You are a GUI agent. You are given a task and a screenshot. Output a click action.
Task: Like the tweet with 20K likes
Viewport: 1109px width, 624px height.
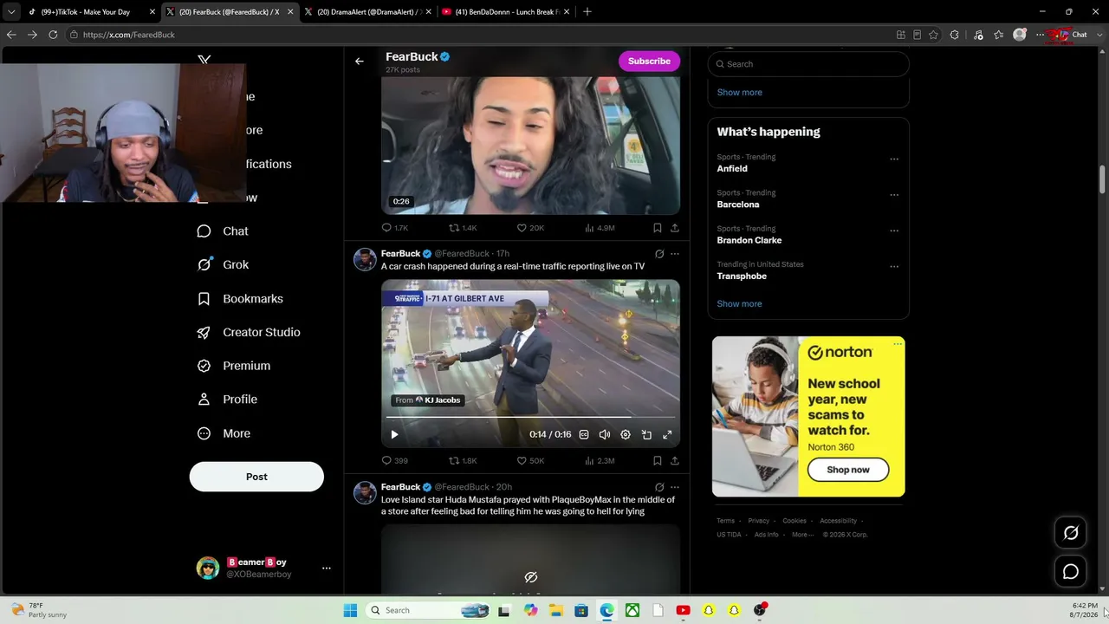point(530,228)
